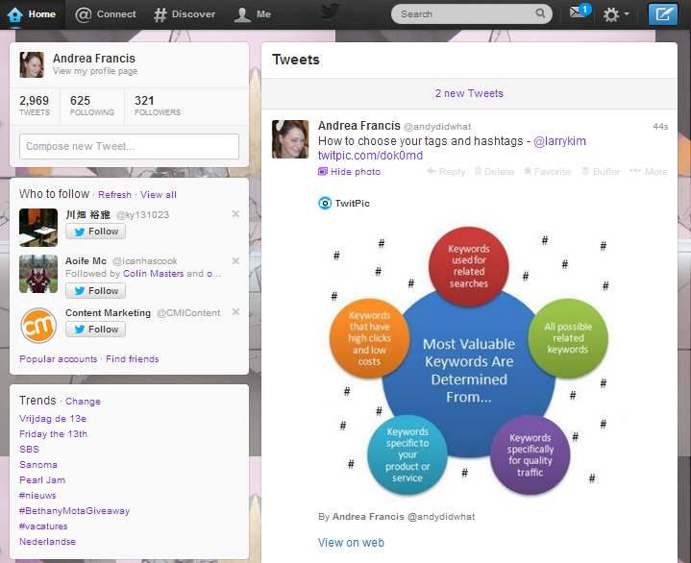Open trend #BethanyMotaGiveaway
Screen dimensions: 691x563
(74, 511)
